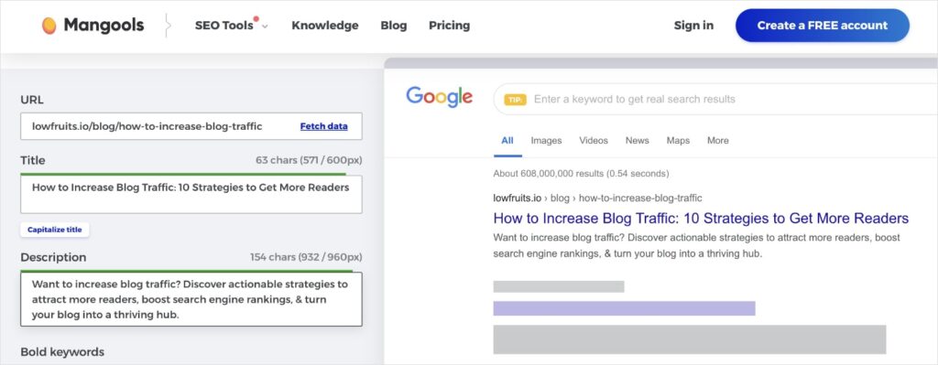Switch to the Images tab
Image resolution: width=938 pixels, height=365 pixels.
point(546,141)
